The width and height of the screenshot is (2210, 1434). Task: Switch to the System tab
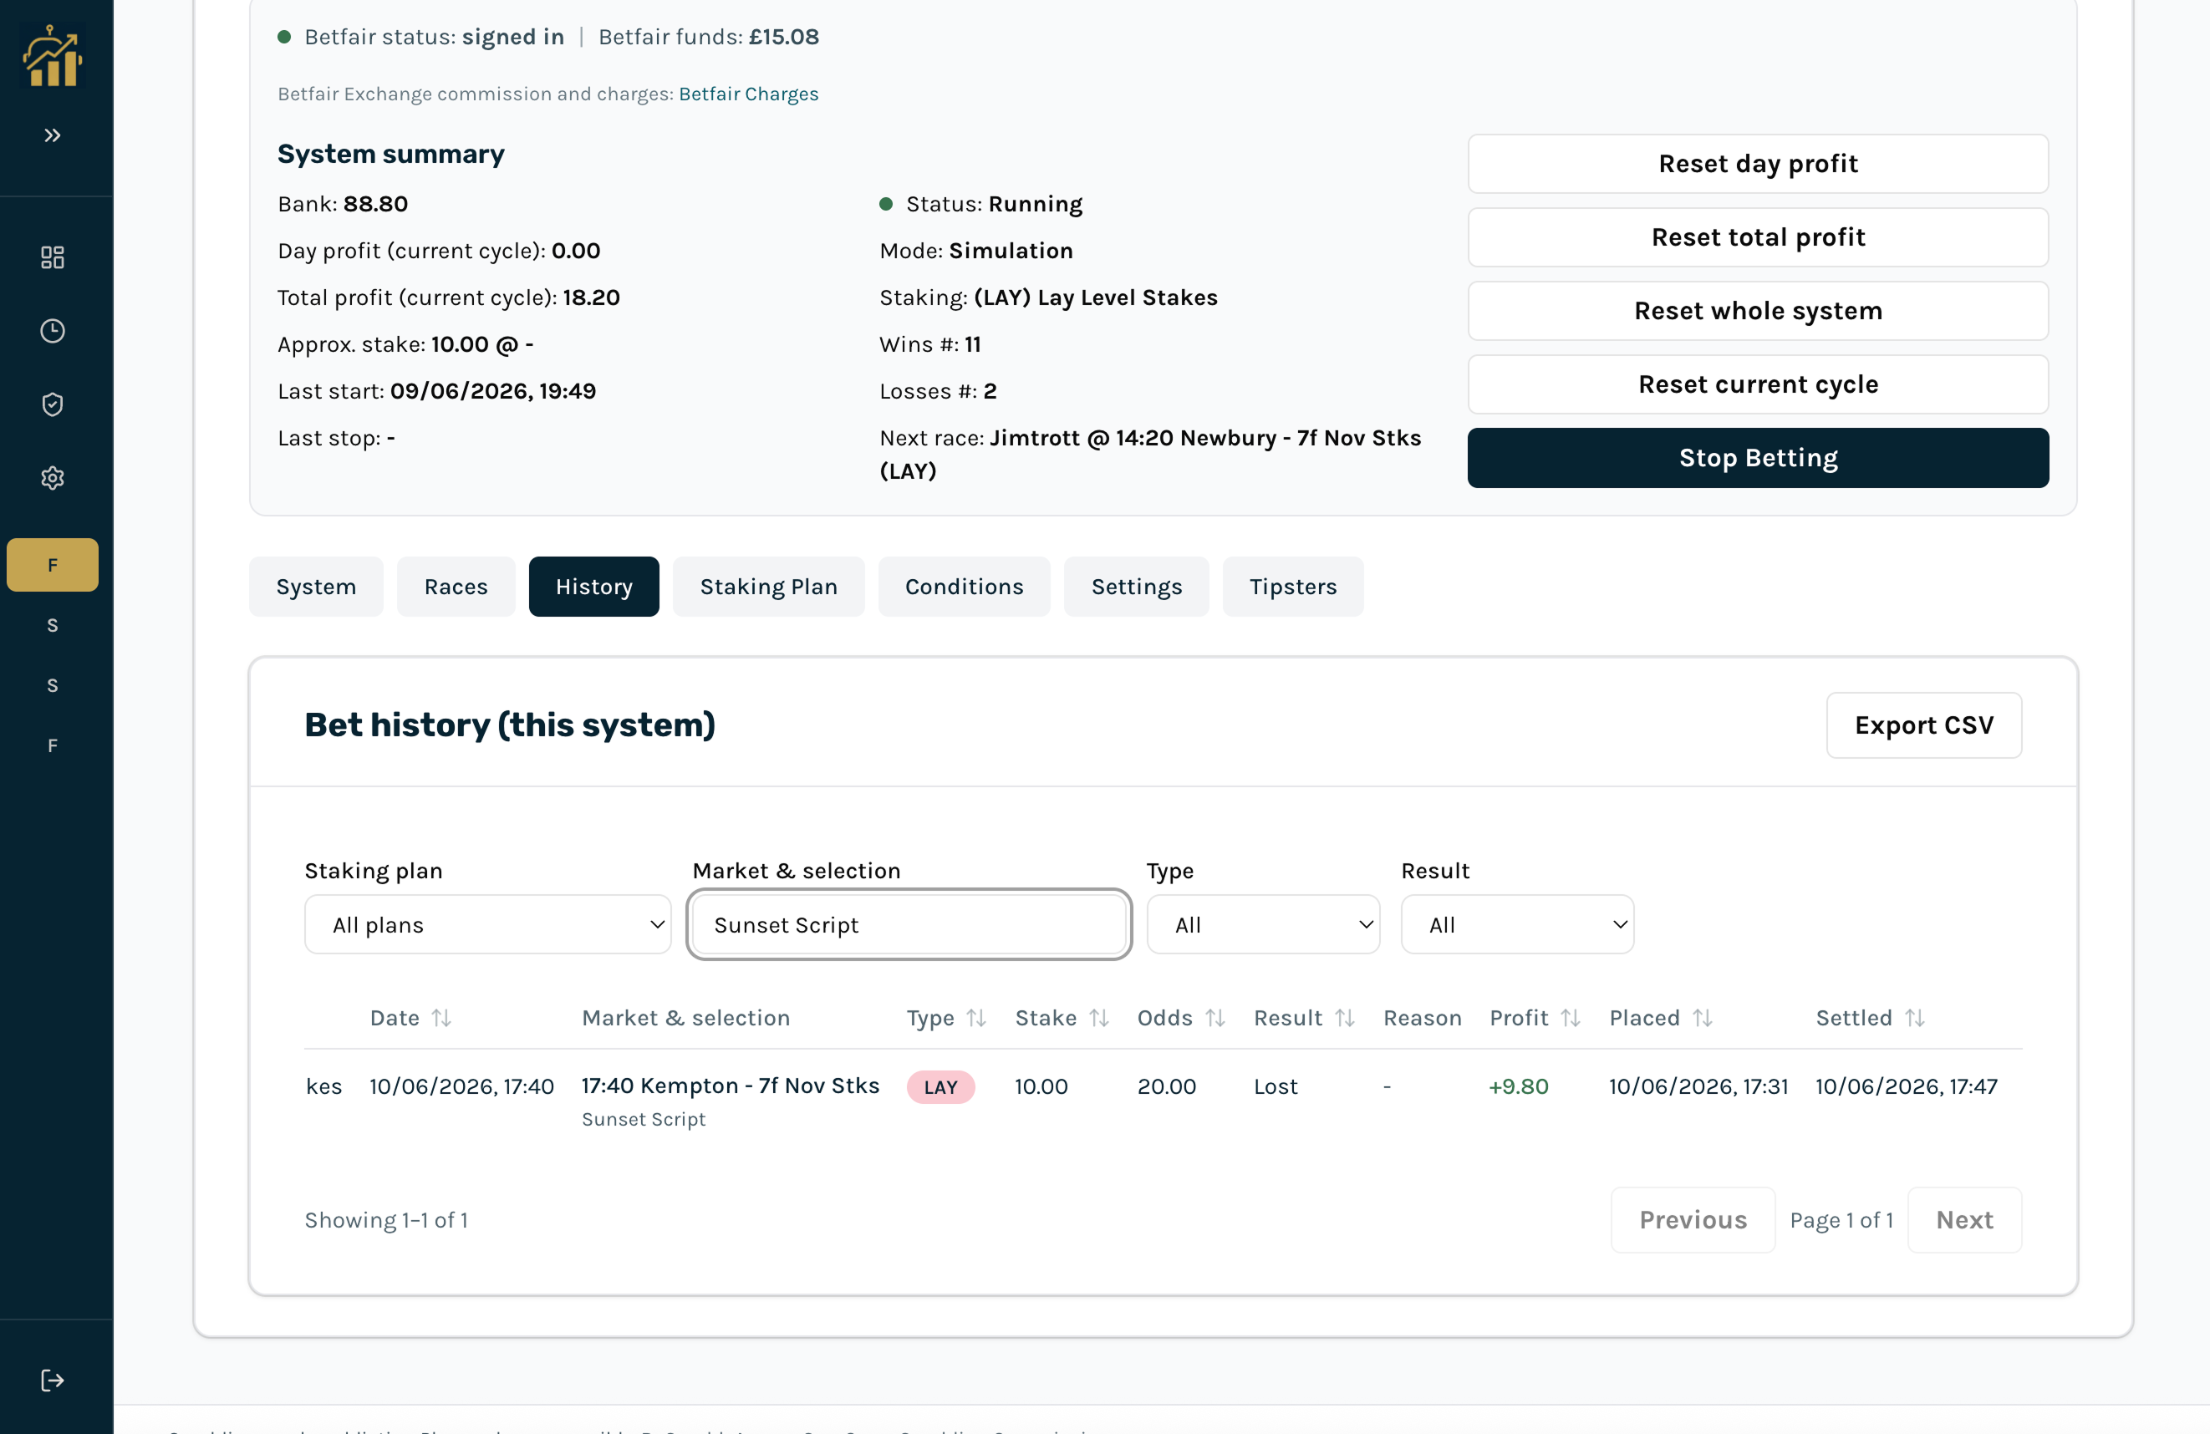click(316, 587)
